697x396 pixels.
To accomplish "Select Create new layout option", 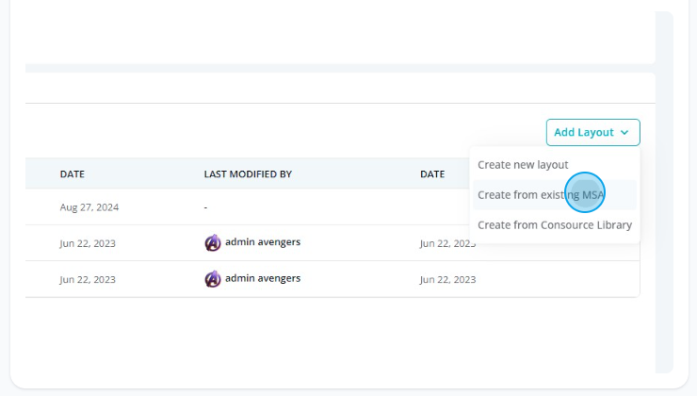I will tap(523, 165).
